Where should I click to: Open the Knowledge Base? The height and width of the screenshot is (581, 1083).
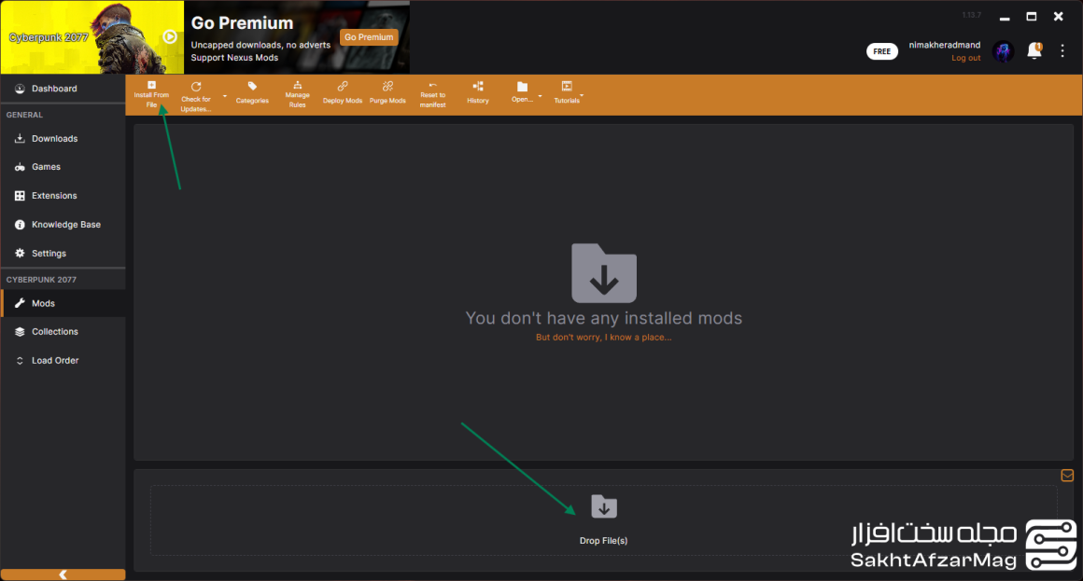pos(63,225)
